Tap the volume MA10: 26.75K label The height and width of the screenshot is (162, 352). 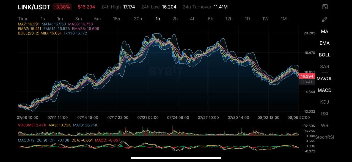85,125
